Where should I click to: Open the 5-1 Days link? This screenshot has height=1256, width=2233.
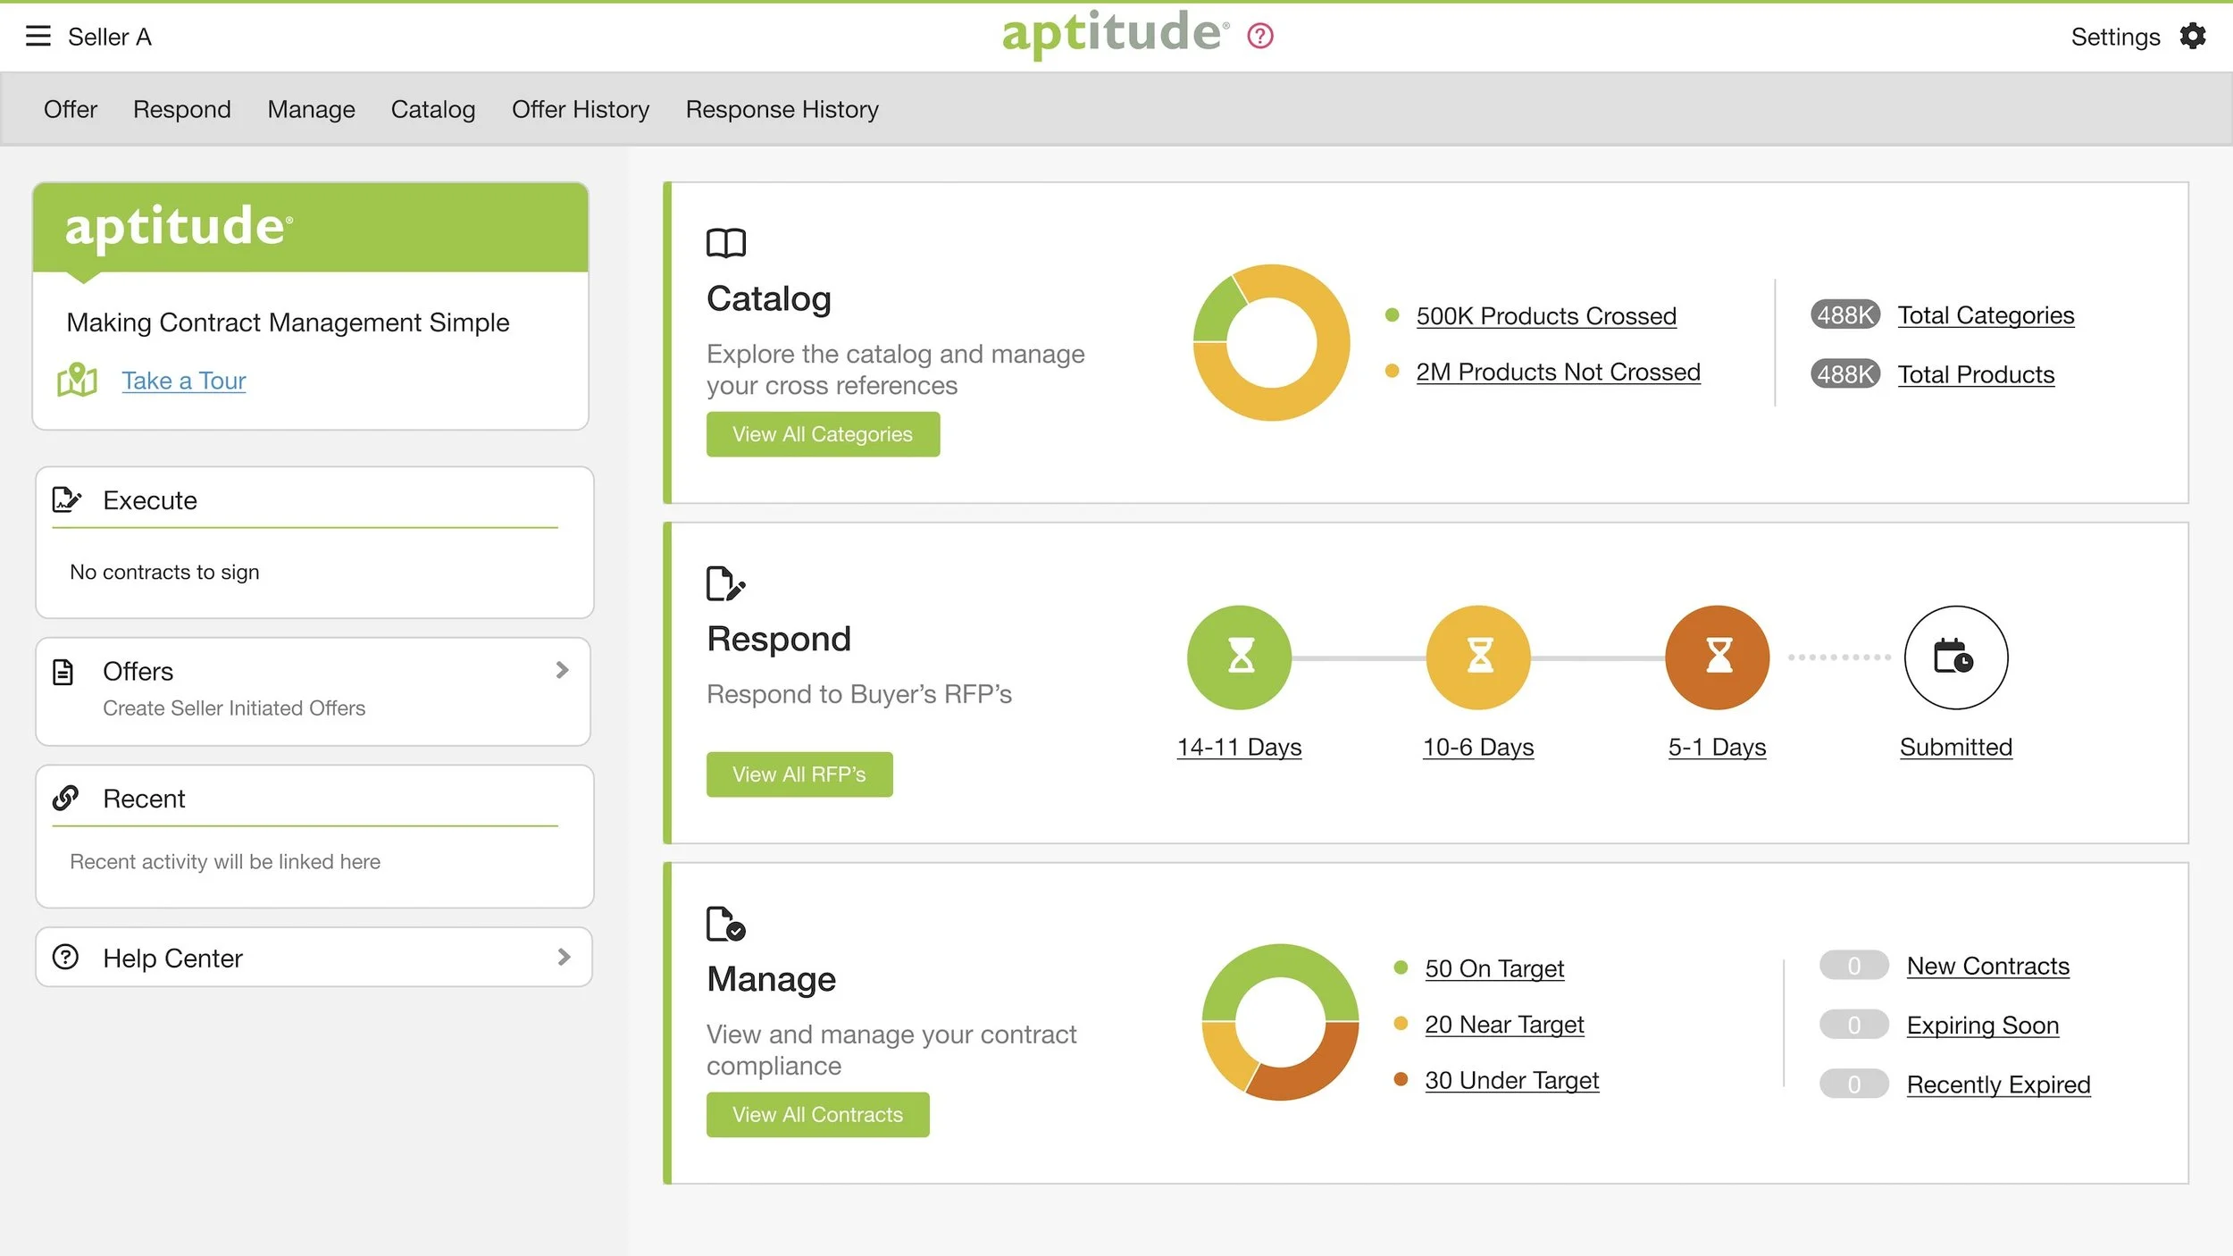[x=1717, y=747]
